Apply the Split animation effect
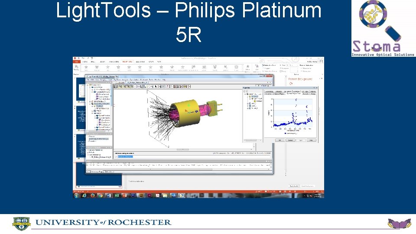Screen dimensions: 416x234 pos(140,68)
